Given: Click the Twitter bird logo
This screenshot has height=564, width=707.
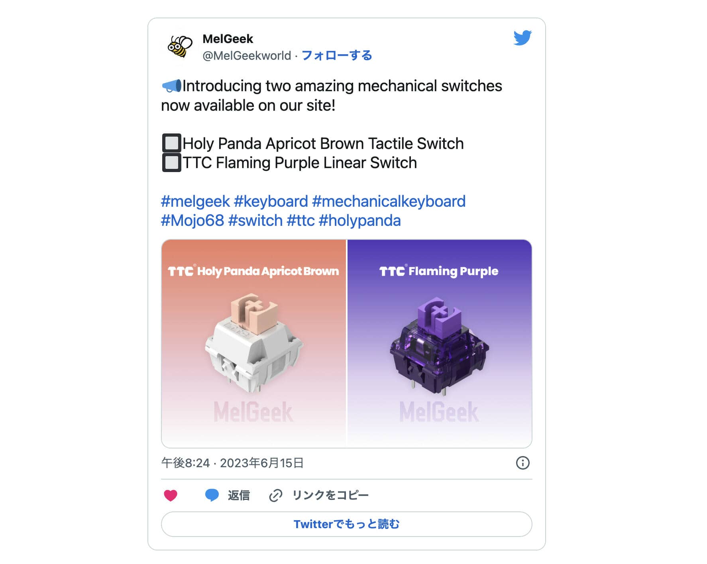Looking at the screenshot, I should [522, 38].
